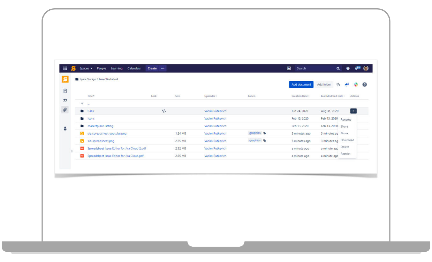432x262 pixels.
Task: Select the page icon in the left sidebar
Action: (65, 91)
